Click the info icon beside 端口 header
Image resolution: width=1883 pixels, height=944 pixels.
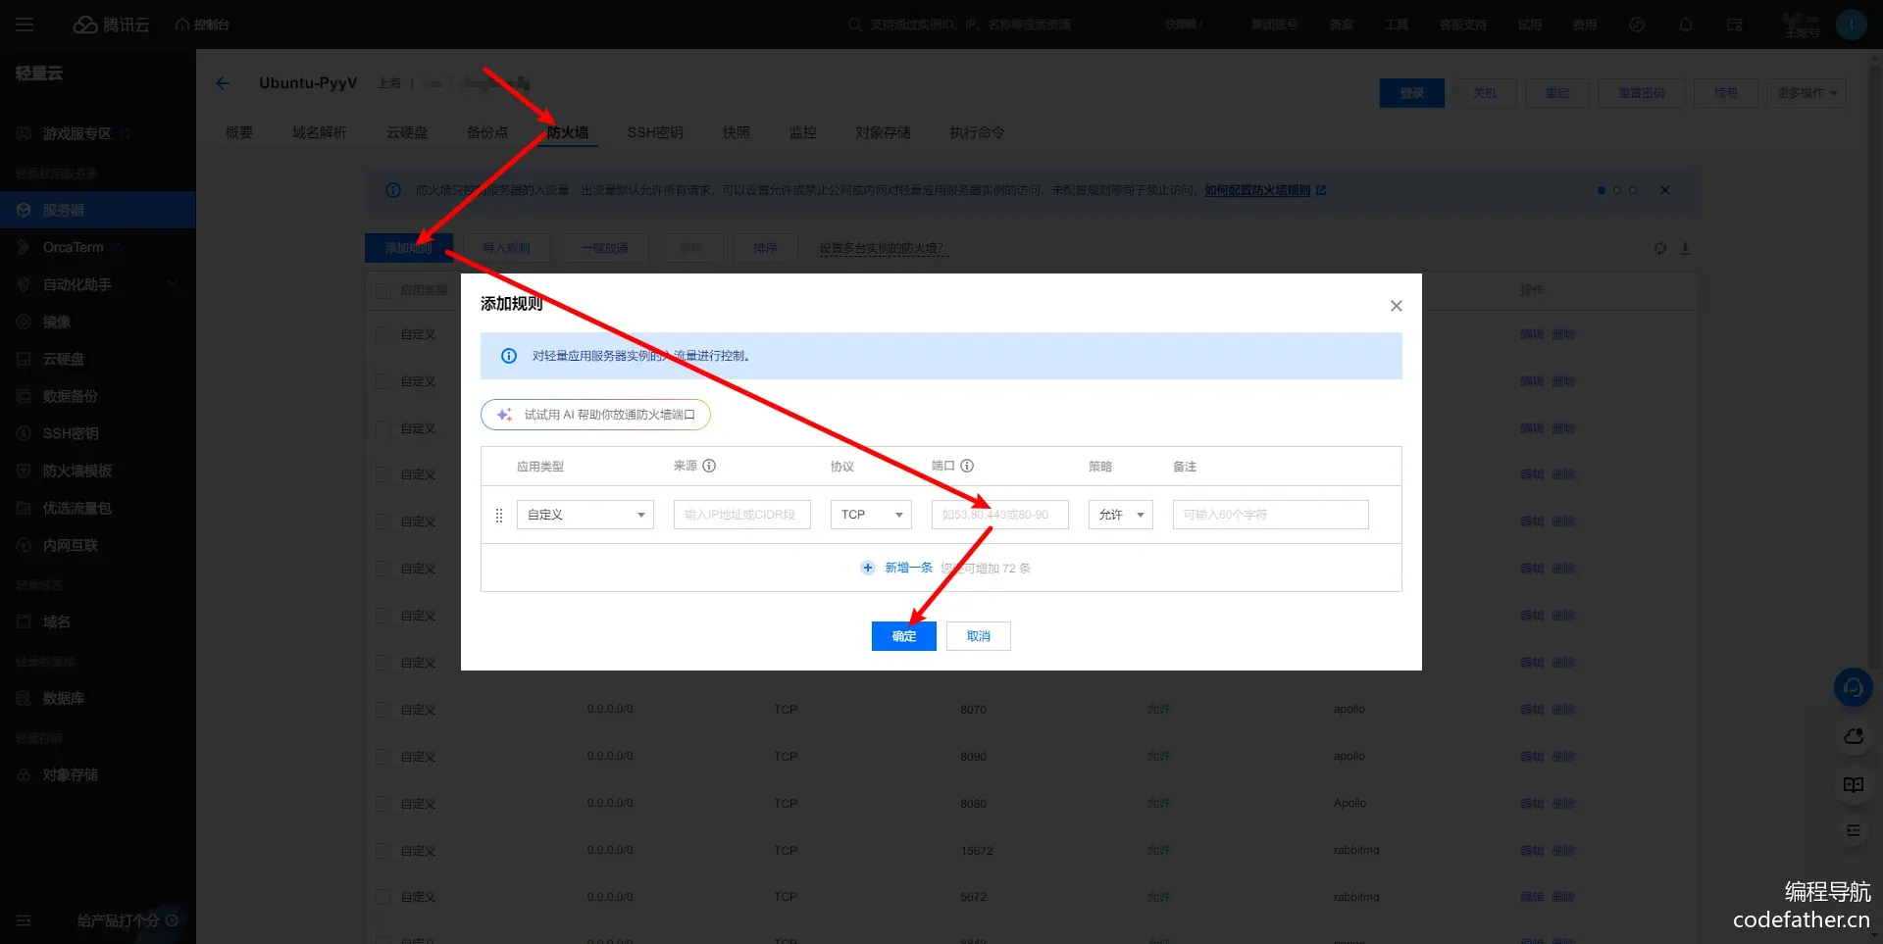pos(967,466)
